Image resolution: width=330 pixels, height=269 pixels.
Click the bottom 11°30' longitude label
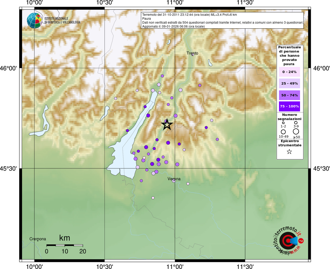245,266
